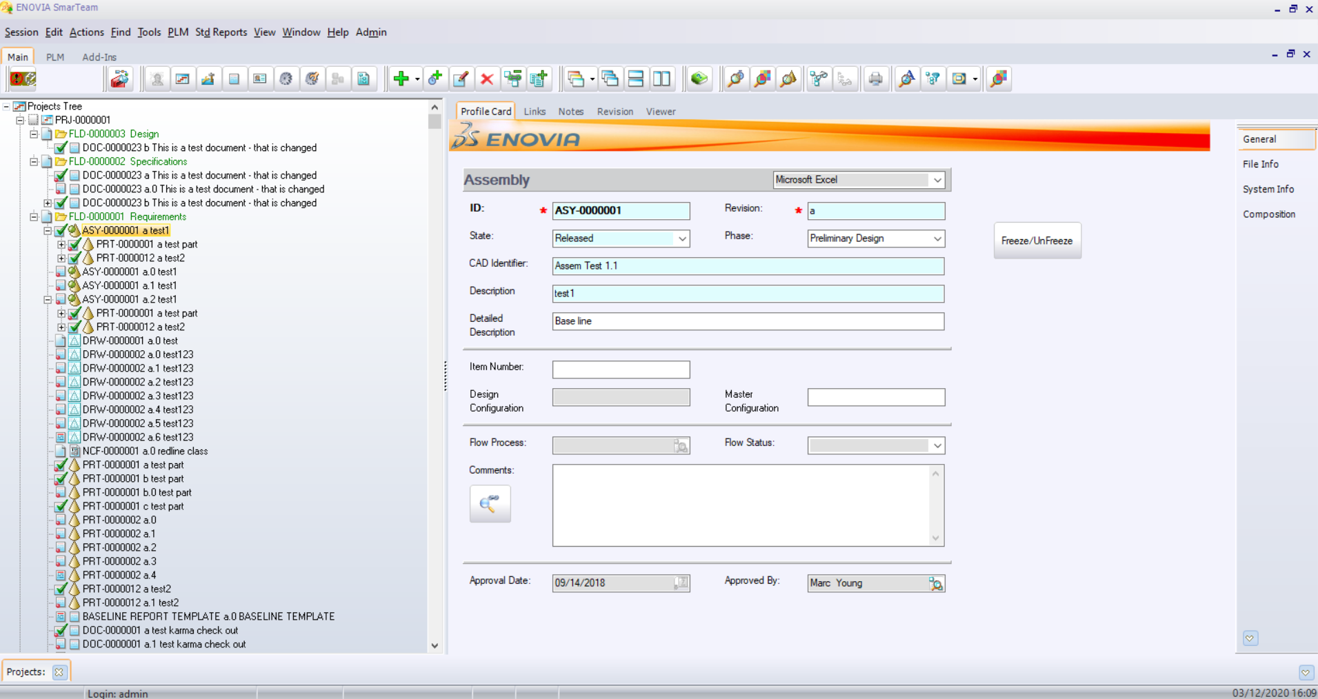Open the Std Reports menu
Image resolution: width=1318 pixels, height=699 pixels.
[221, 32]
